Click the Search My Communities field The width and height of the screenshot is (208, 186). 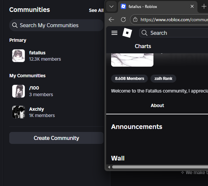tap(56, 25)
